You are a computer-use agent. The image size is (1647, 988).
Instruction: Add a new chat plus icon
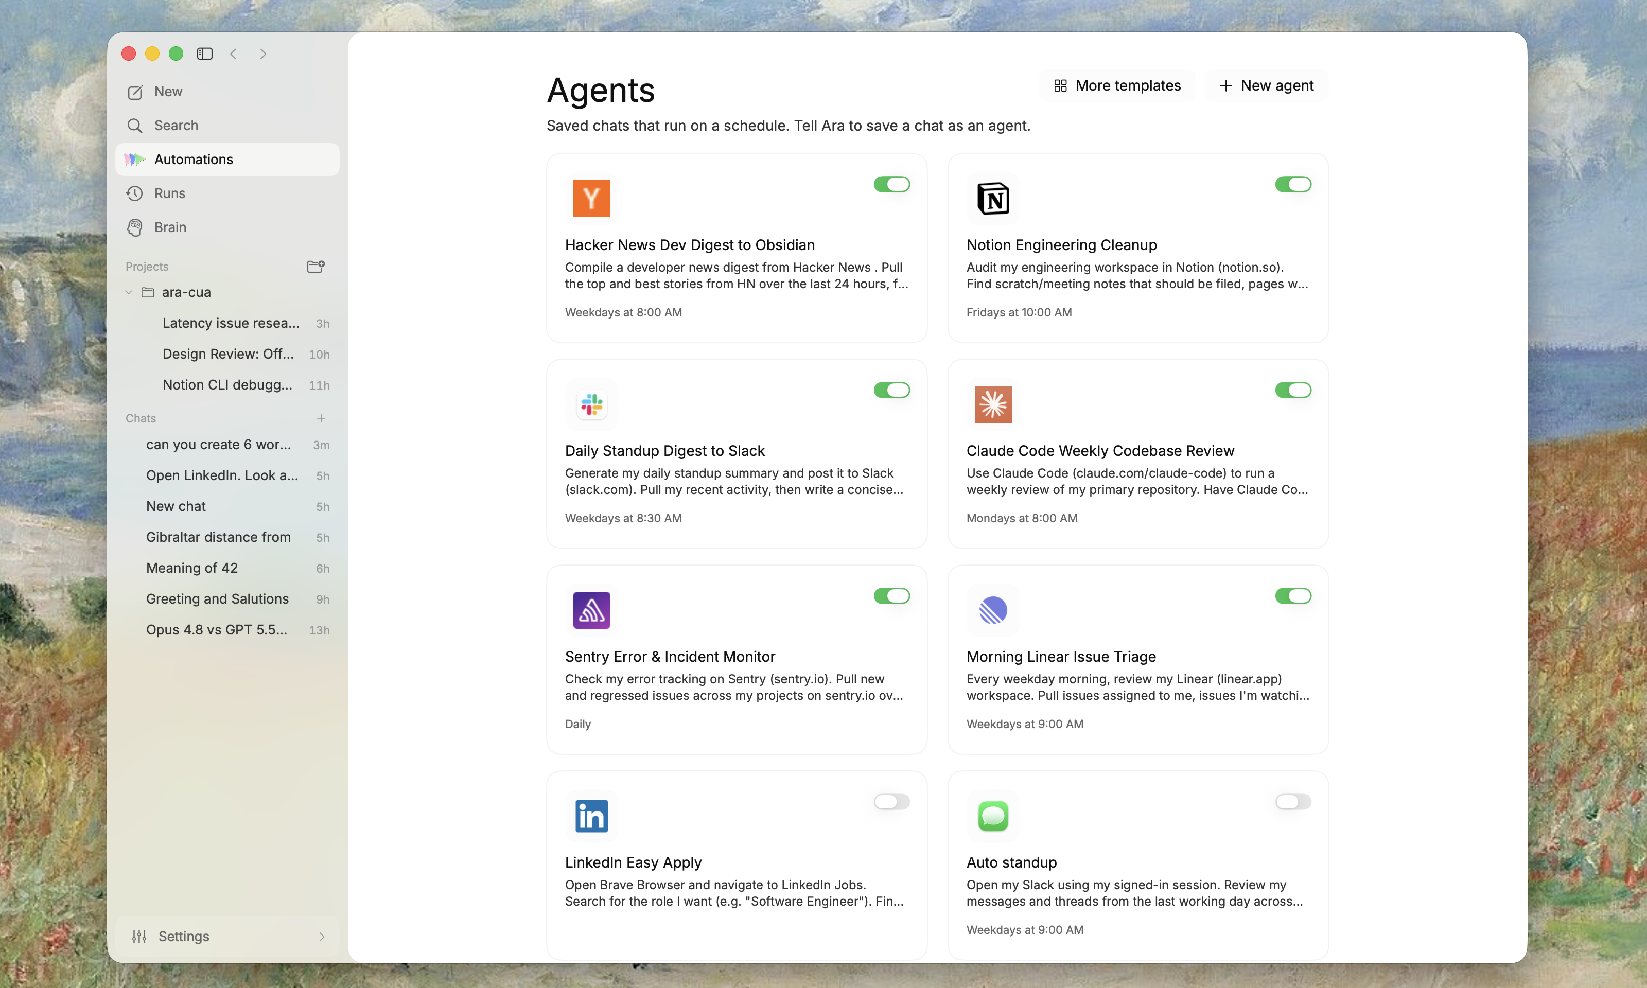pyautogui.click(x=321, y=418)
